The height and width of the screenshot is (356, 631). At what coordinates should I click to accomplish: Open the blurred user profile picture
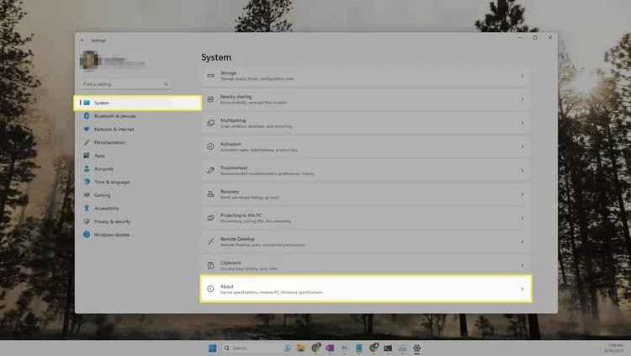90,61
